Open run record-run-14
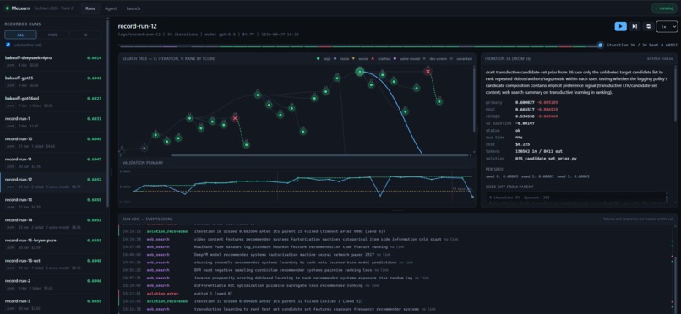681x314 pixels. [53, 224]
